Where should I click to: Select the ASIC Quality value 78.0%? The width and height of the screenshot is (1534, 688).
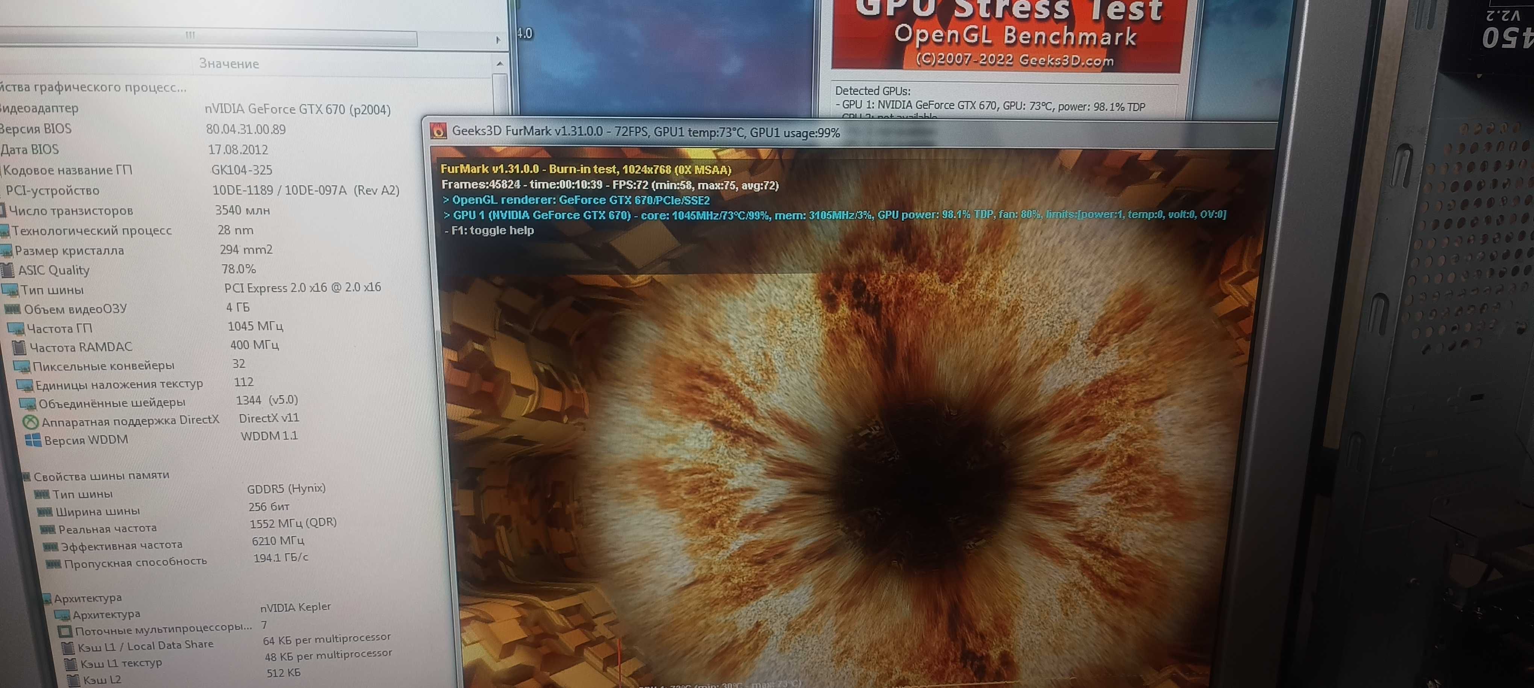tap(238, 269)
